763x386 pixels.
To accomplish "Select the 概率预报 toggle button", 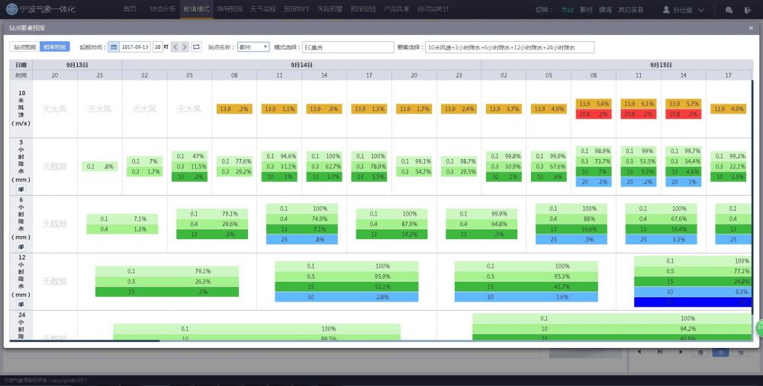I will [54, 47].
